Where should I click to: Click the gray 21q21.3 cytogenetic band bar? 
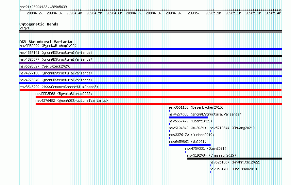(x=150, y=32)
